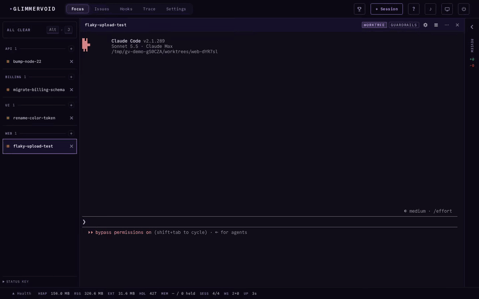Switch to the Focus tab

78,9
